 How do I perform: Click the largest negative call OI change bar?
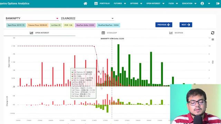[107, 108]
